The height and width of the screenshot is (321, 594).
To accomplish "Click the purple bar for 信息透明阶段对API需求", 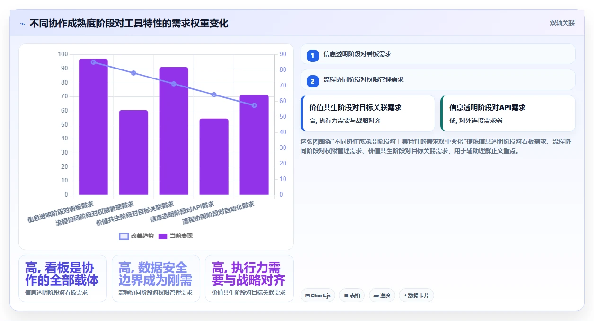I will [x=214, y=156].
